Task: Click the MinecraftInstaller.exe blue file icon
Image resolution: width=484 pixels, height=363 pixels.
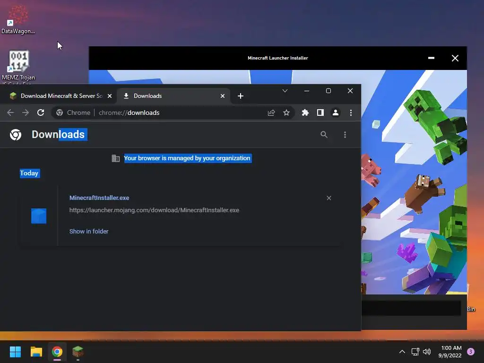Action: coord(39,216)
